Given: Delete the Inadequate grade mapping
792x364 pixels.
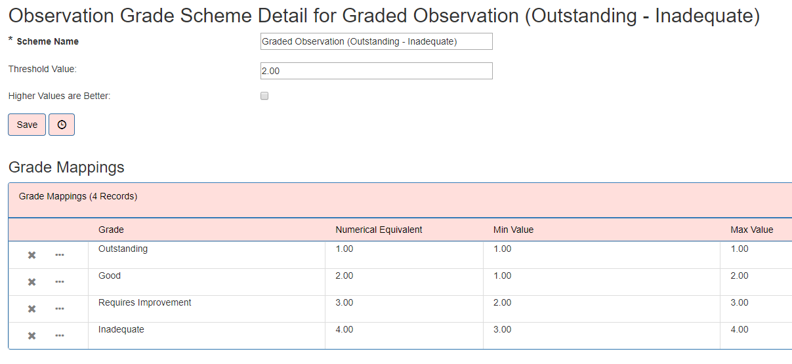Looking at the screenshot, I should click(x=31, y=336).
